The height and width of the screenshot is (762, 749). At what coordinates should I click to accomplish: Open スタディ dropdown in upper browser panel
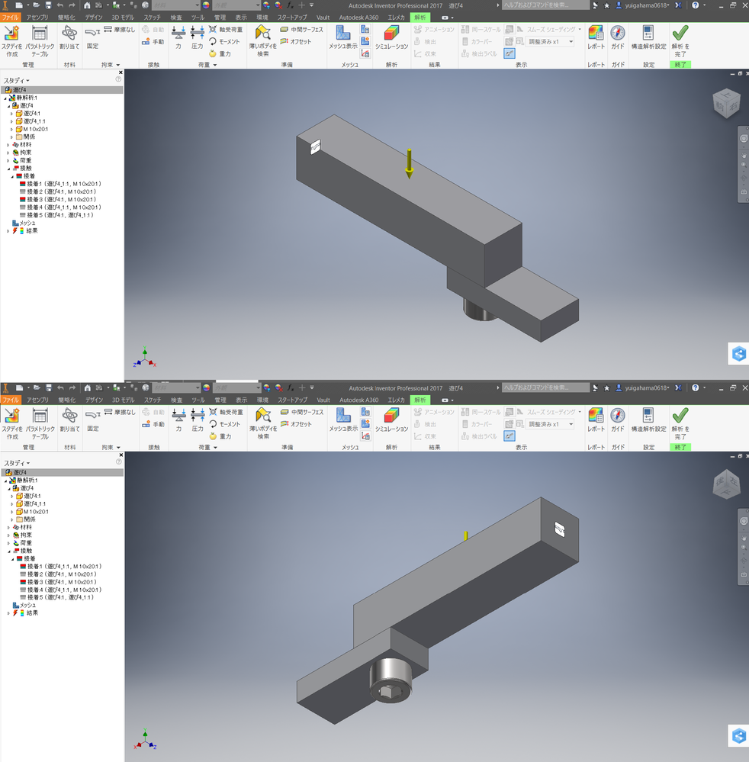tap(17, 80)
